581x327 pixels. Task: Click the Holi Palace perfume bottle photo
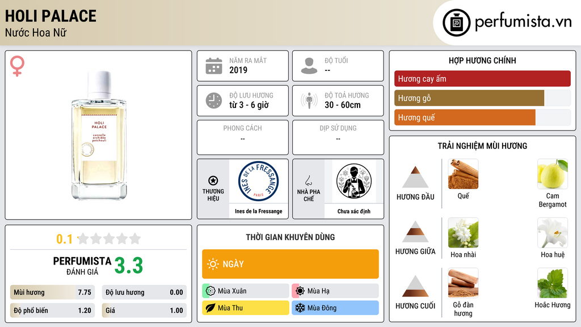pos(99,135)
